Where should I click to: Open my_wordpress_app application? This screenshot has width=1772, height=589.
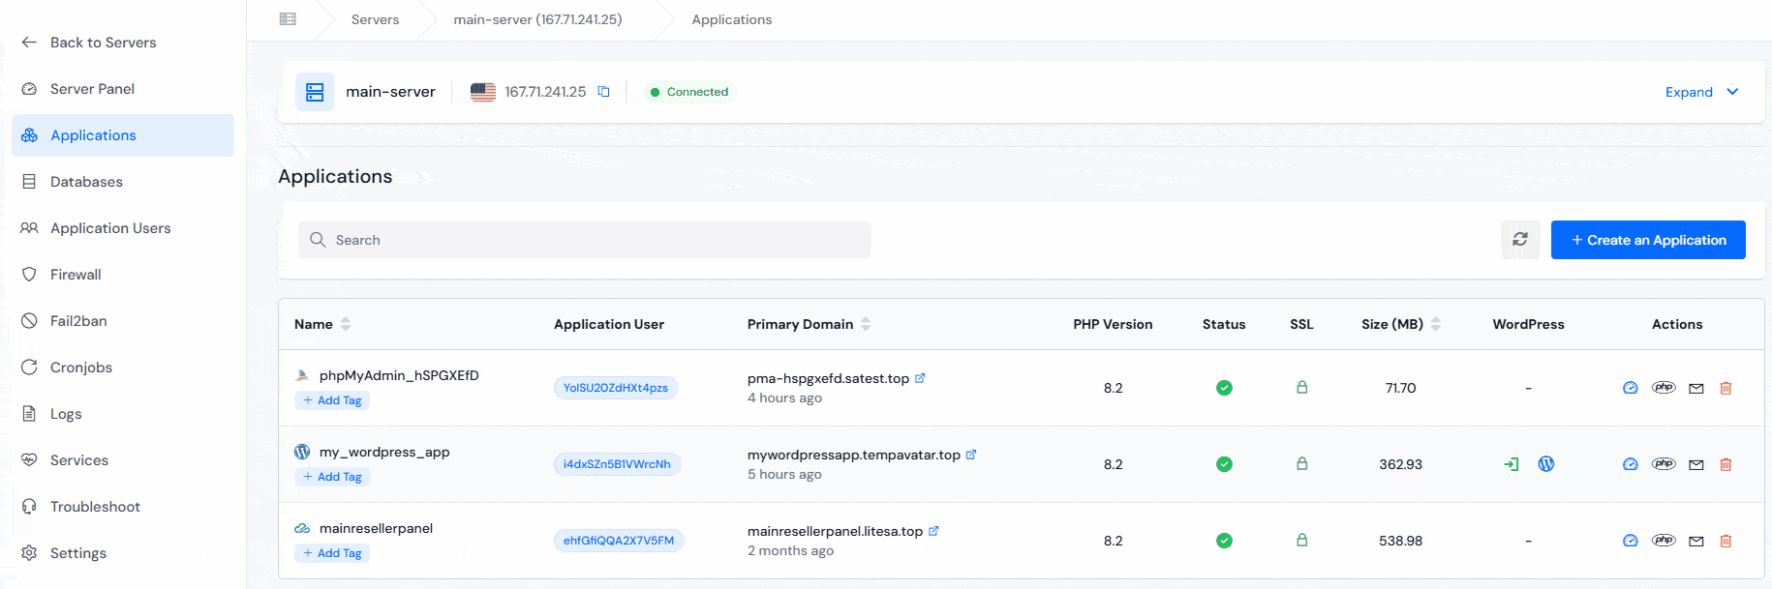(384, 452)
